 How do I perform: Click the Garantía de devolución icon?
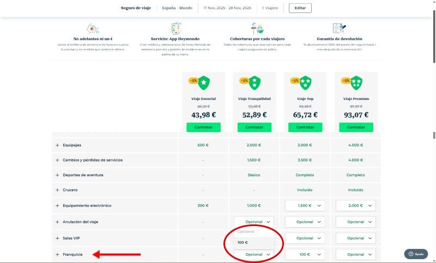[338, 28]
